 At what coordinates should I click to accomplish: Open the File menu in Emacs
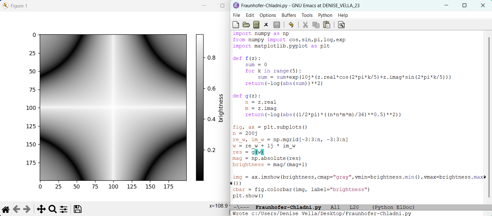pos(236,15)
